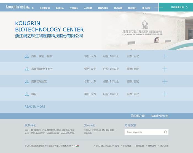Click person icon beside 市场营销 电子商务
Viewport: 193px width, 153px height.
(27, 69)
